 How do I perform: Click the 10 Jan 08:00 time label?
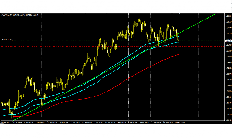click(x=52, y=122)
